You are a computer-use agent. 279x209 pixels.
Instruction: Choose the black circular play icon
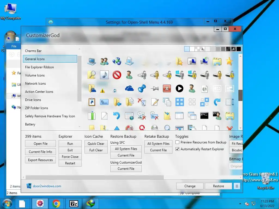click(x=179, y=88)
